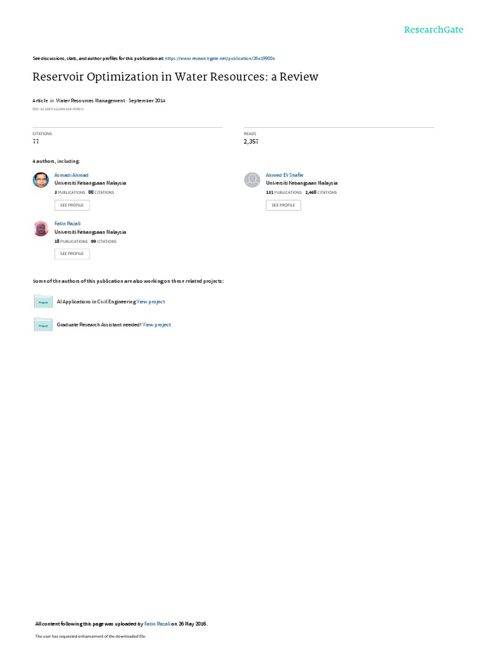Click the citations count 77
Viewport: 488px width, 651px height.
[x=36, y=142]
